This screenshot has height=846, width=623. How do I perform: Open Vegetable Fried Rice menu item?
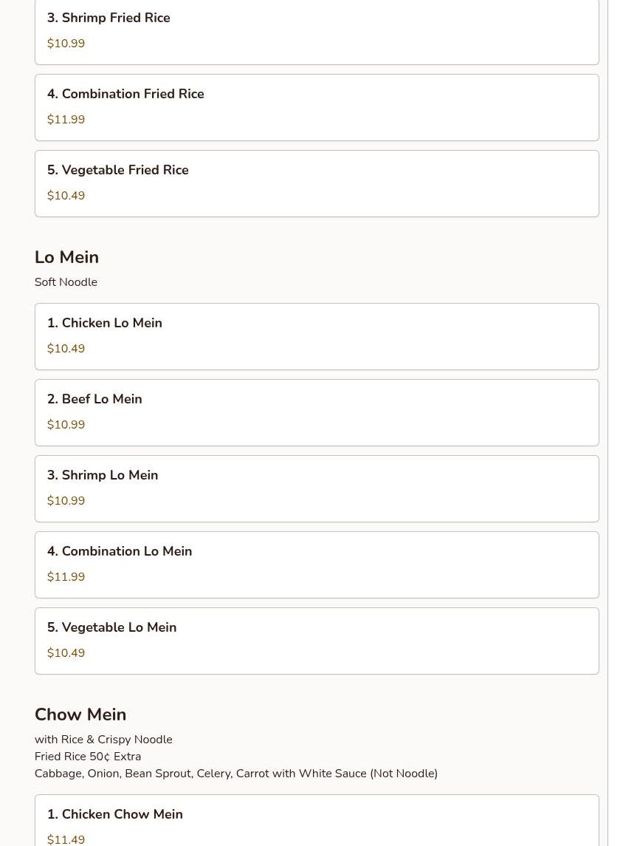(317, 183)
